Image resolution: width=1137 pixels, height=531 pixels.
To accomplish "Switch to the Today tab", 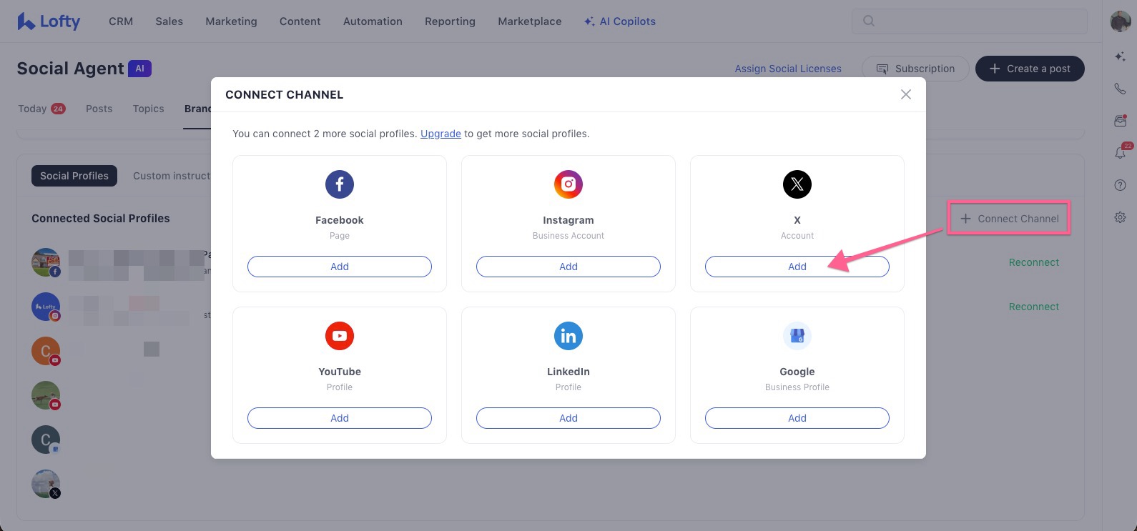I will [x=41, y=109].
